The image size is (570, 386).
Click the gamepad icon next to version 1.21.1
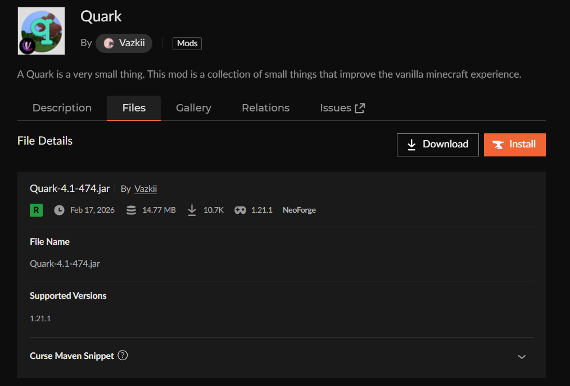241,209
